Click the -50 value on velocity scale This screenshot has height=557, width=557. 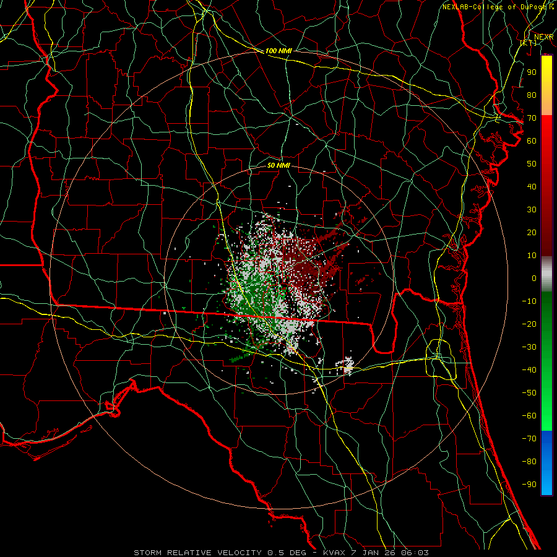pyautogui.click(x=529, y=393)
